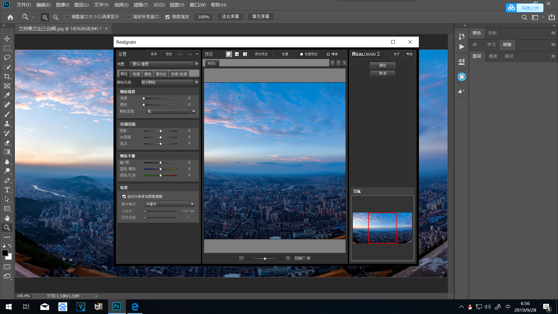Viewport: 558px width, 314px height.
Task: Switch to 色度/色调 tab
Action: point(179,74)
